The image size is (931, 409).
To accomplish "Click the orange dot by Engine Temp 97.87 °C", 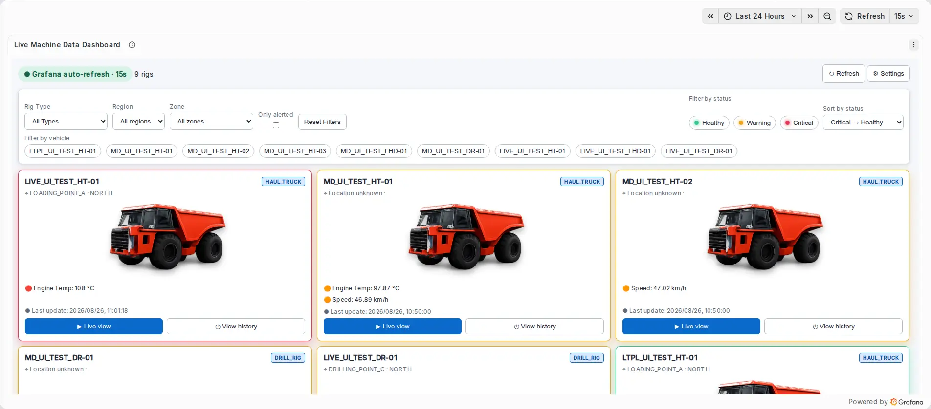I will click(x=327, y=288).
